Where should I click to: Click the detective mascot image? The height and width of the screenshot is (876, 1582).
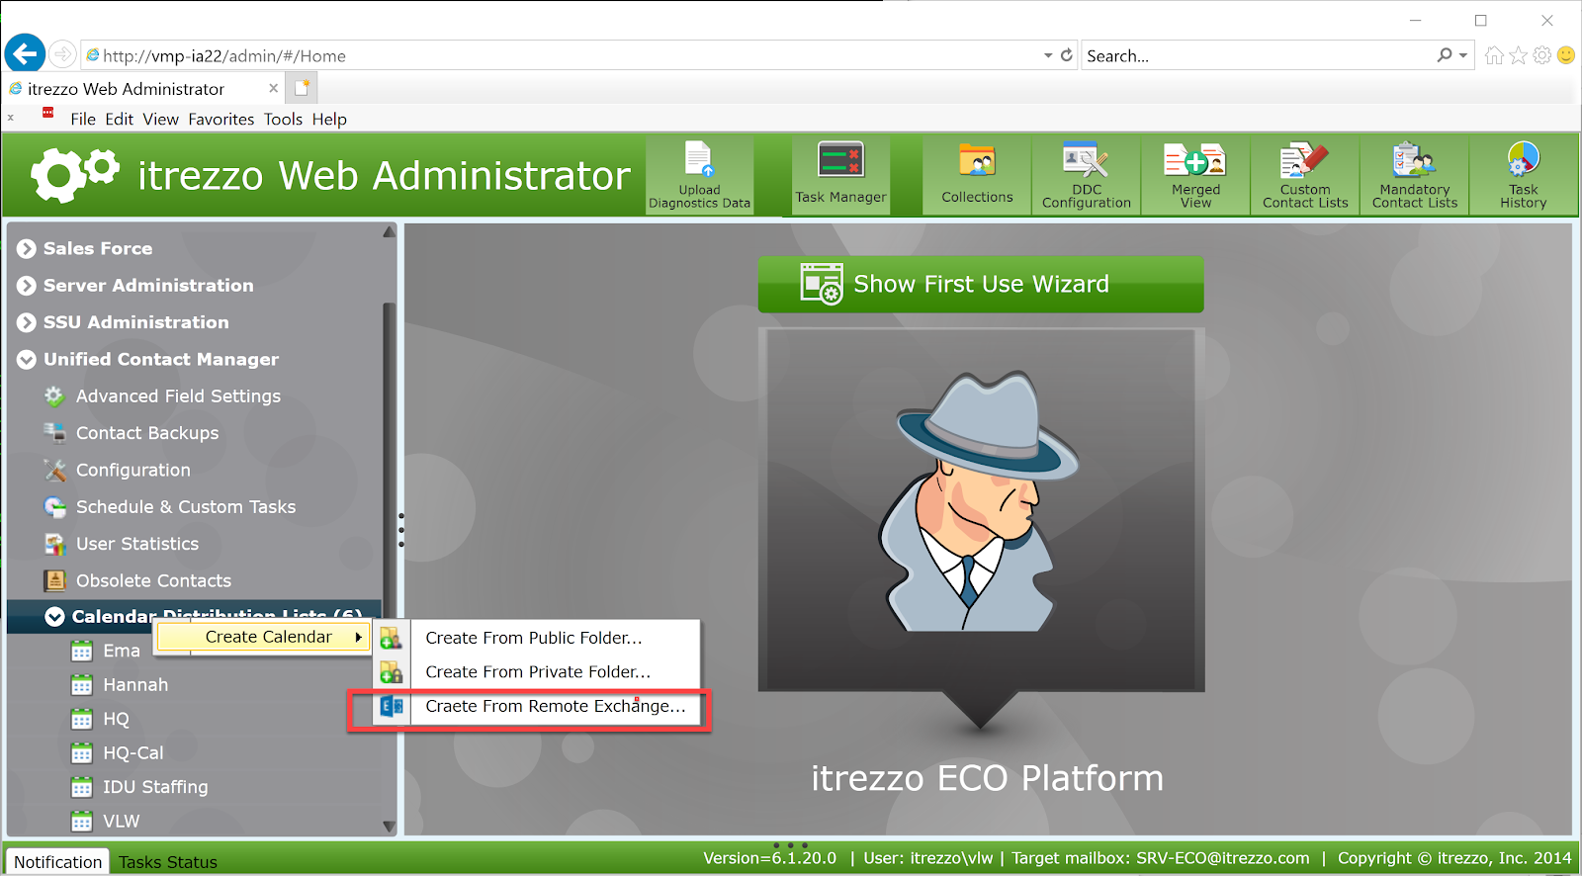981,502
